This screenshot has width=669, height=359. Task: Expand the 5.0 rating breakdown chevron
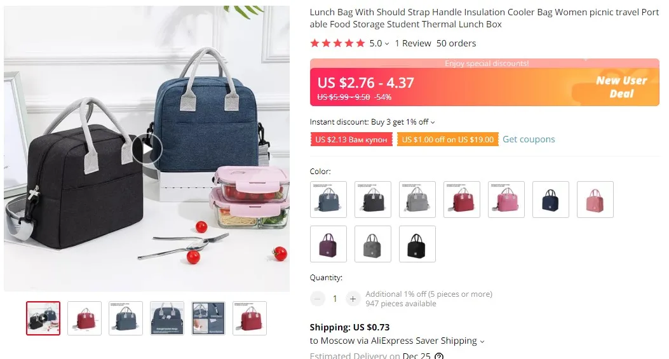click(x=386, y=44)
